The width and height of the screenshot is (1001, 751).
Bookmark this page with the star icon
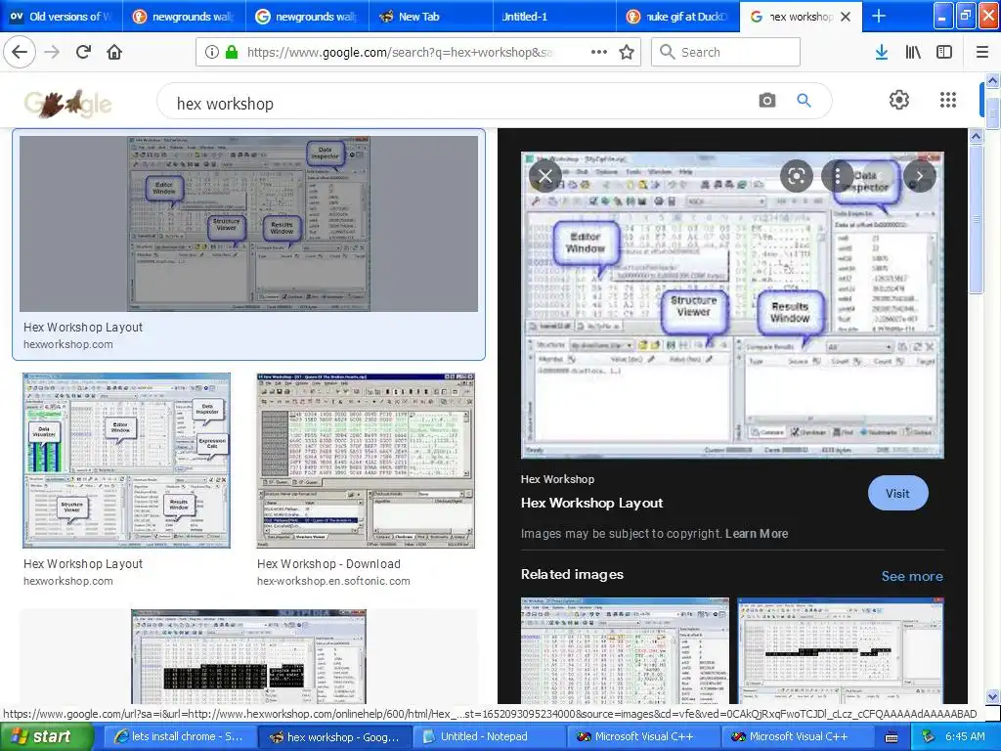(x=627, y=52)
